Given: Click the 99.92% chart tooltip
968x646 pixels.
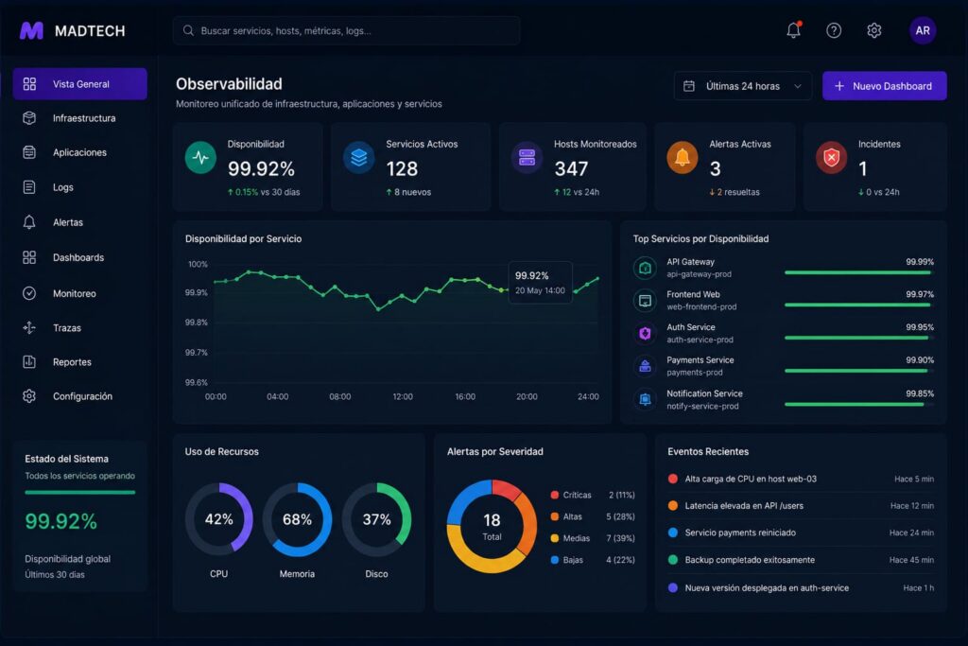Looking at the screenshot, I should pos(540,282).
